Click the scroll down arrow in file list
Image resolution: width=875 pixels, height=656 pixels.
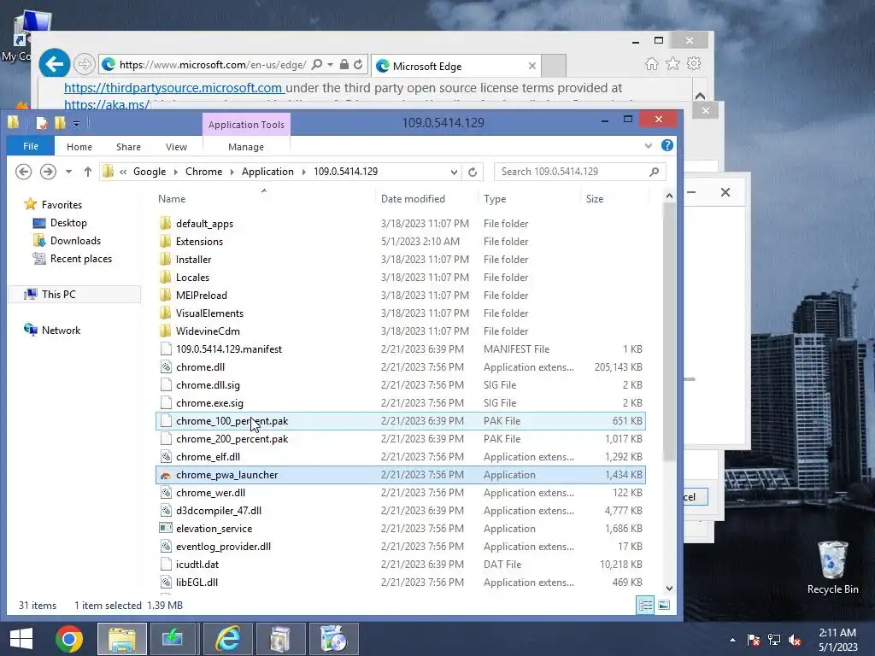coord(669,588)
